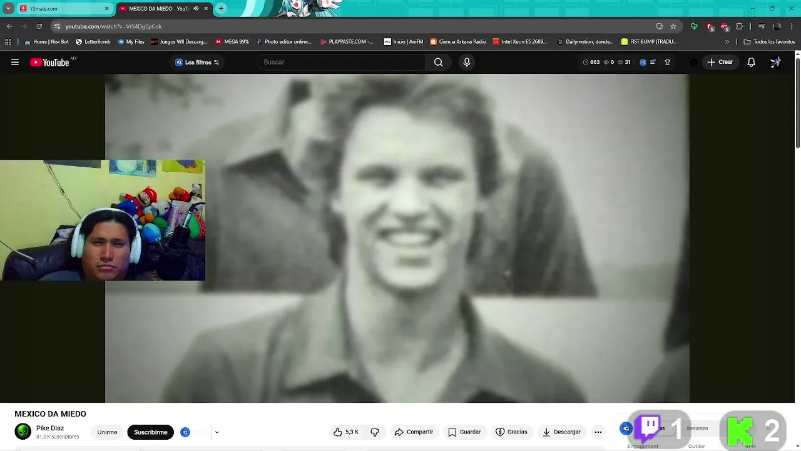The height and width of the screenshot is (451, 801).
Task: View site information icon in address bar
Action: point(57,26)
